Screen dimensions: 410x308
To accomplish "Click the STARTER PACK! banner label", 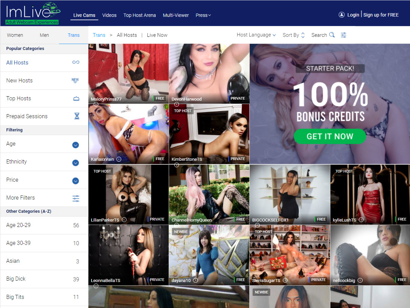I will (330, 69).
